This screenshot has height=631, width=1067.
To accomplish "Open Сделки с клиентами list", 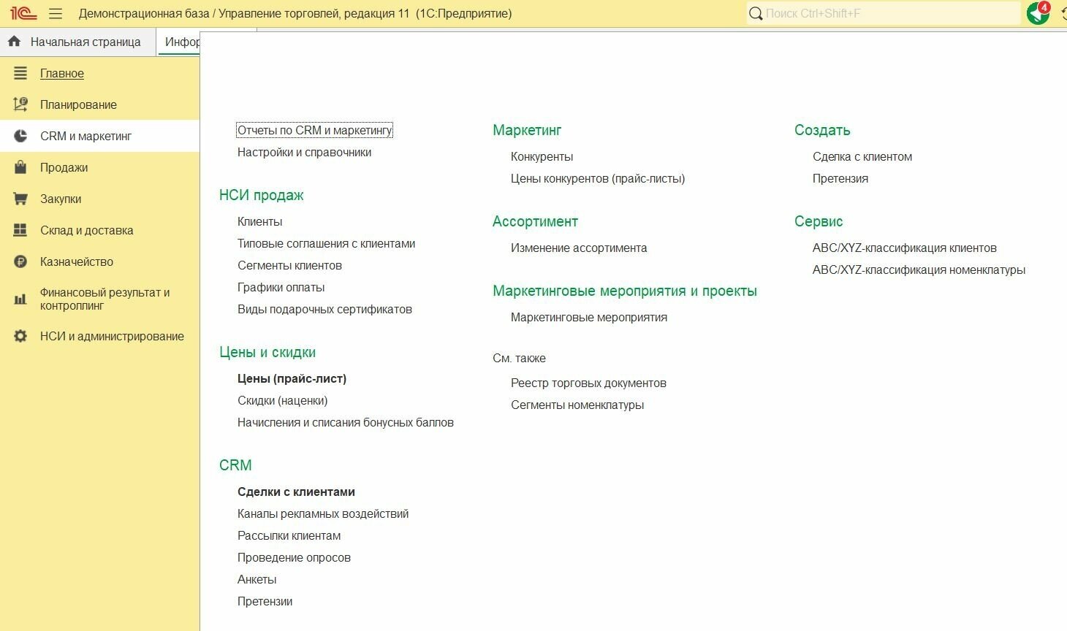I will click(296, 492).
